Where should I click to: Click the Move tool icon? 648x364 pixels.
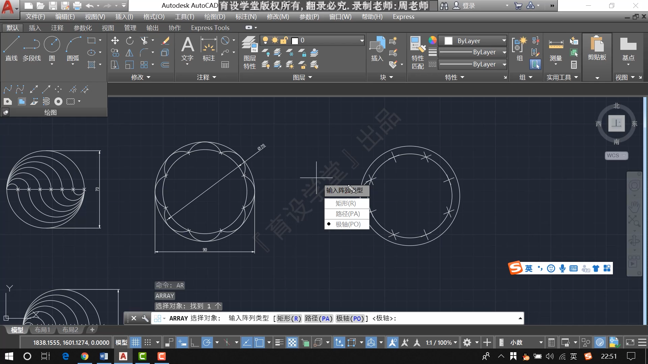(x=115, y=41)
